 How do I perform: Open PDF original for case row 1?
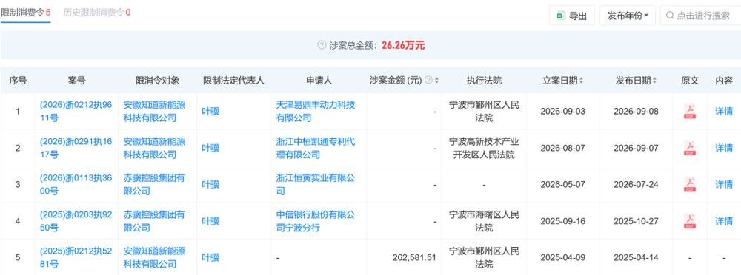tap(689, 112)
